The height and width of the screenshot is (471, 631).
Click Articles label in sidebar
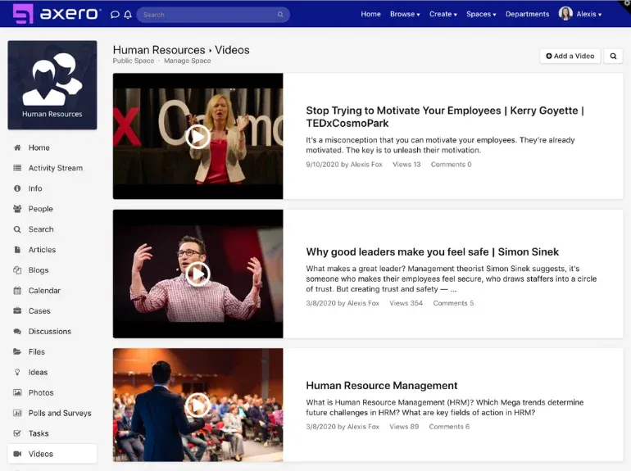[42, 250]
